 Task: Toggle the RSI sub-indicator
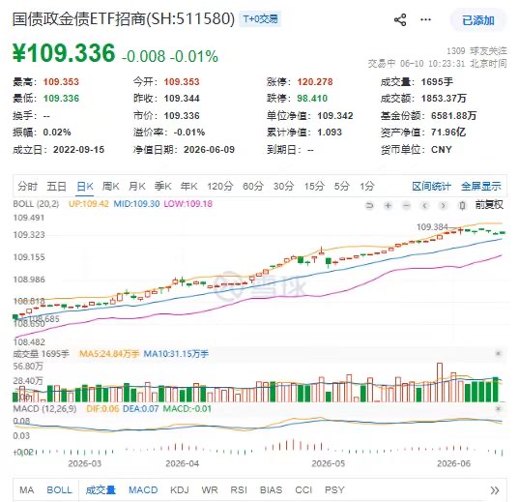click(239, 489)
